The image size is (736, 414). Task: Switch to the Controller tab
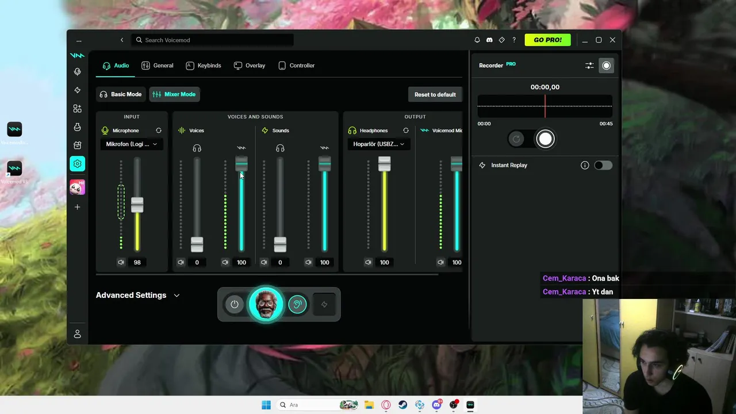297,66
